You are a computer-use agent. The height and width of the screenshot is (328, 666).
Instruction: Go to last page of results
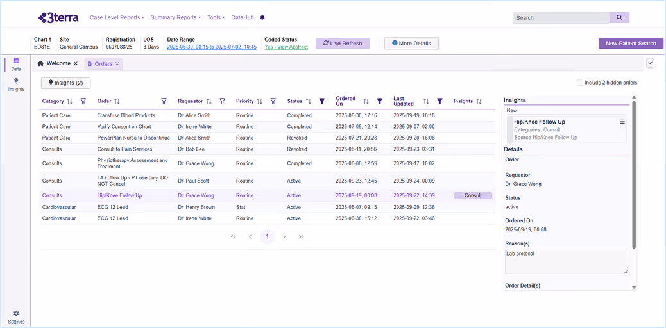[x=301, y=237]
